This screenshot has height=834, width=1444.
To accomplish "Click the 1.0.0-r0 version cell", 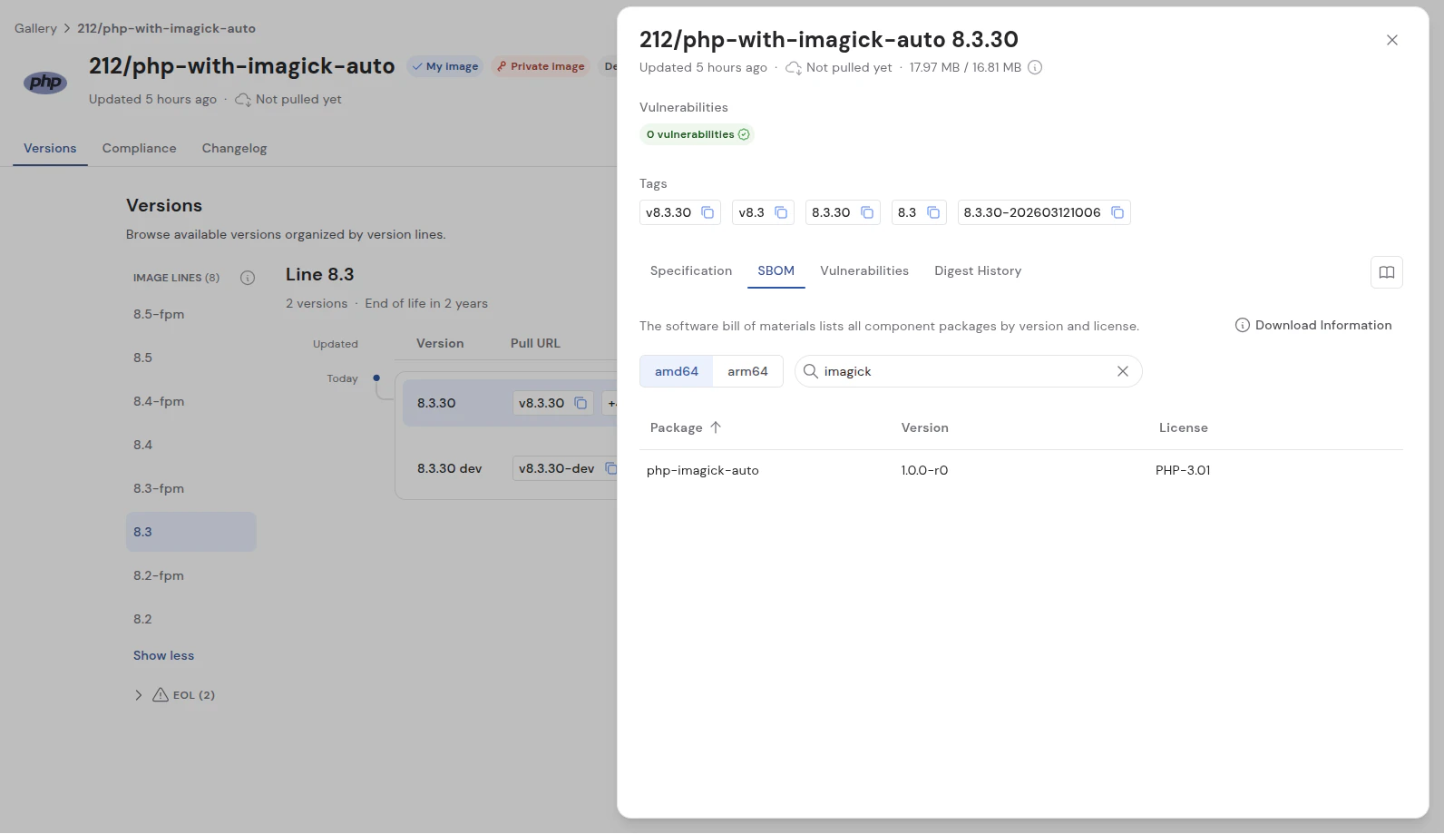I will [x=924, y=470].
